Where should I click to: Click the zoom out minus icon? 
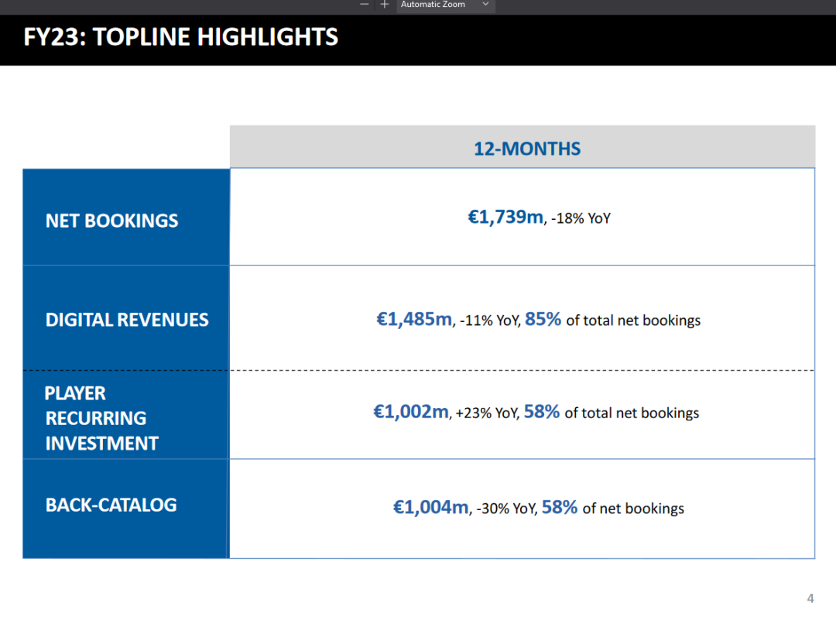tap(365, 5)
